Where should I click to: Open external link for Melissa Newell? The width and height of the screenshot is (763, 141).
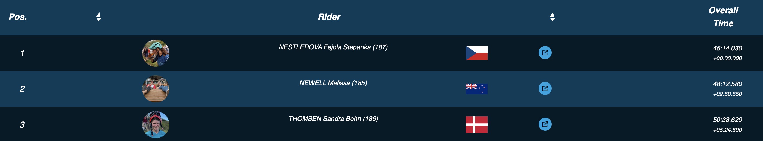click(545, 89)
